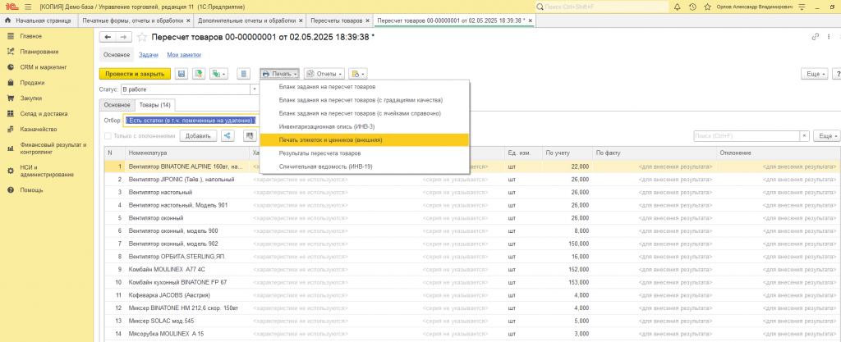The height and width of the screenshot is (342, 841).
Task: Sort by Номенклатура column header
Action: tap(188, 153)
